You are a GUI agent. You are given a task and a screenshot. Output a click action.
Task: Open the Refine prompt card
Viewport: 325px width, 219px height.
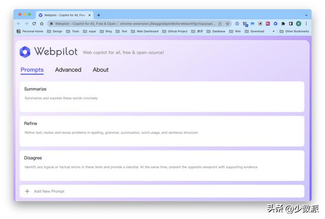tap(162, 131)
